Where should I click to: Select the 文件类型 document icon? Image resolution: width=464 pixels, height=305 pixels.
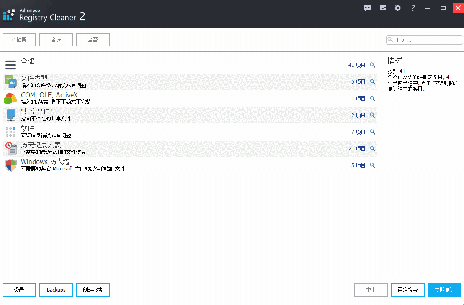pyautogui.click(x=10, y=81)
